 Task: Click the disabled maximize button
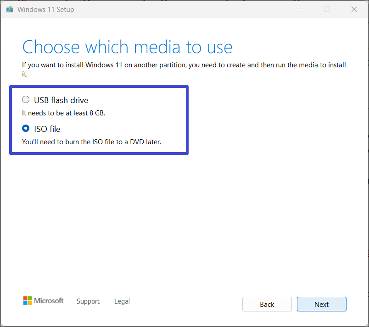(x=327, y=9)
